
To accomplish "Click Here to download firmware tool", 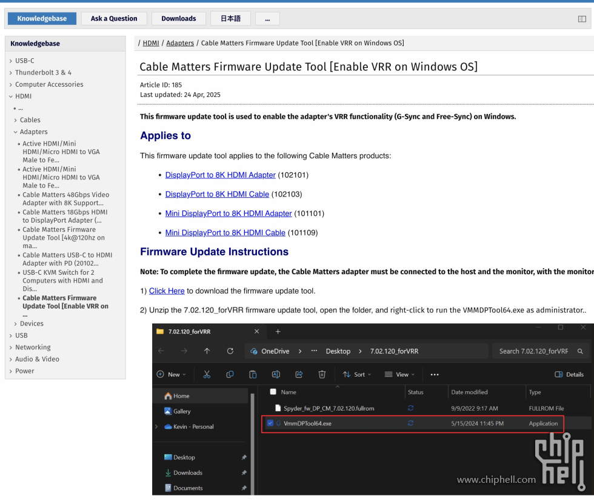I will [167, 291].
